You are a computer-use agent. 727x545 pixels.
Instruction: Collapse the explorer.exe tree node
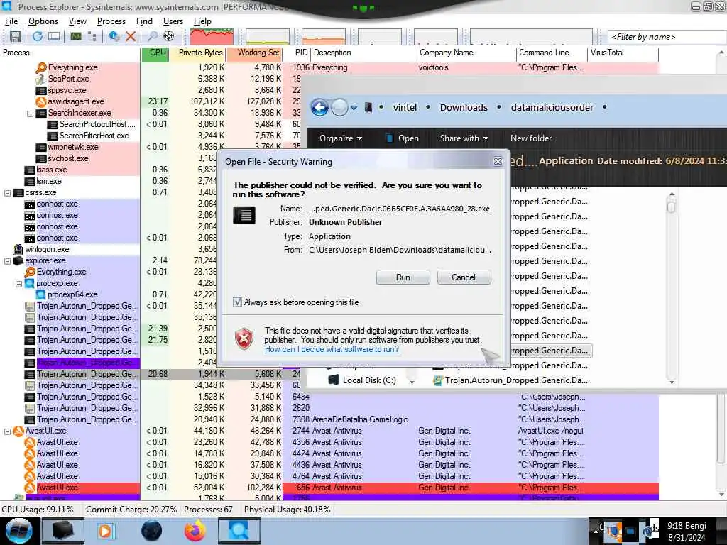point(7,261)
